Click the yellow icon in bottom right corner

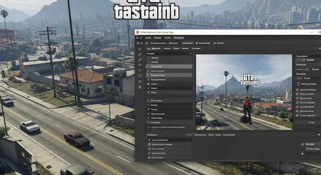302,144
